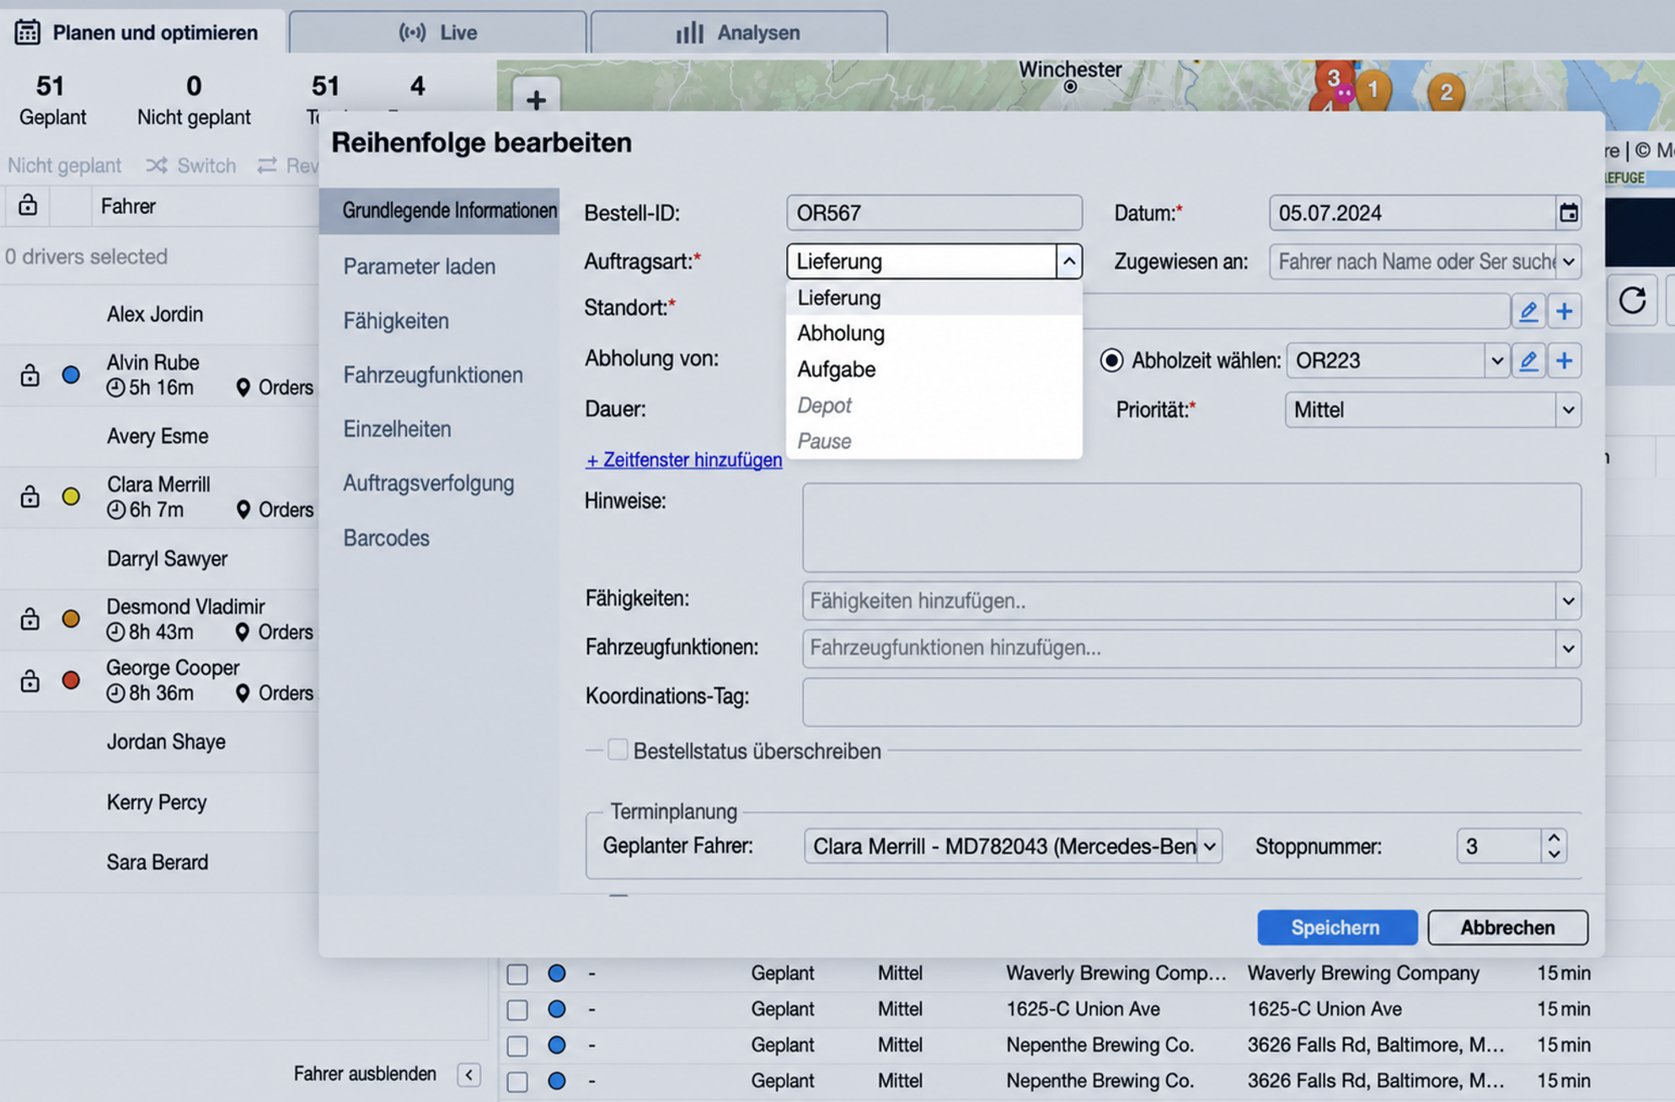Toggle lock for George Cooper
Viewport: 1675px width, 1102px height.
(30, 680)
